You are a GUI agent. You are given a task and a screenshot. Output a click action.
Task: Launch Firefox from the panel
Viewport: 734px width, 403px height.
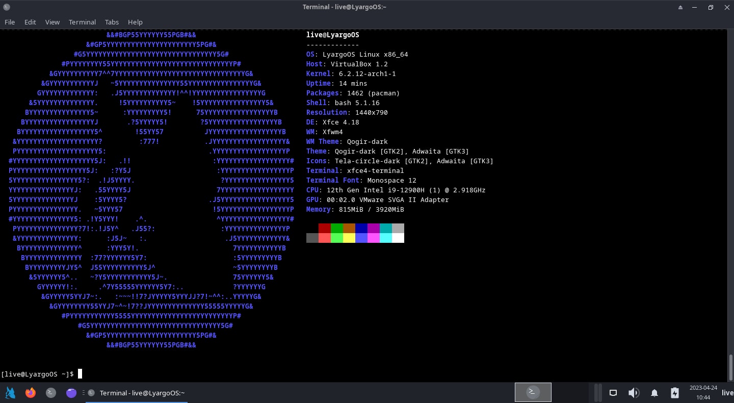(x=31, y=393)
